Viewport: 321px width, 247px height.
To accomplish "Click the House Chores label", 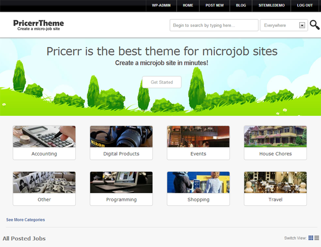I will (275, 154).
